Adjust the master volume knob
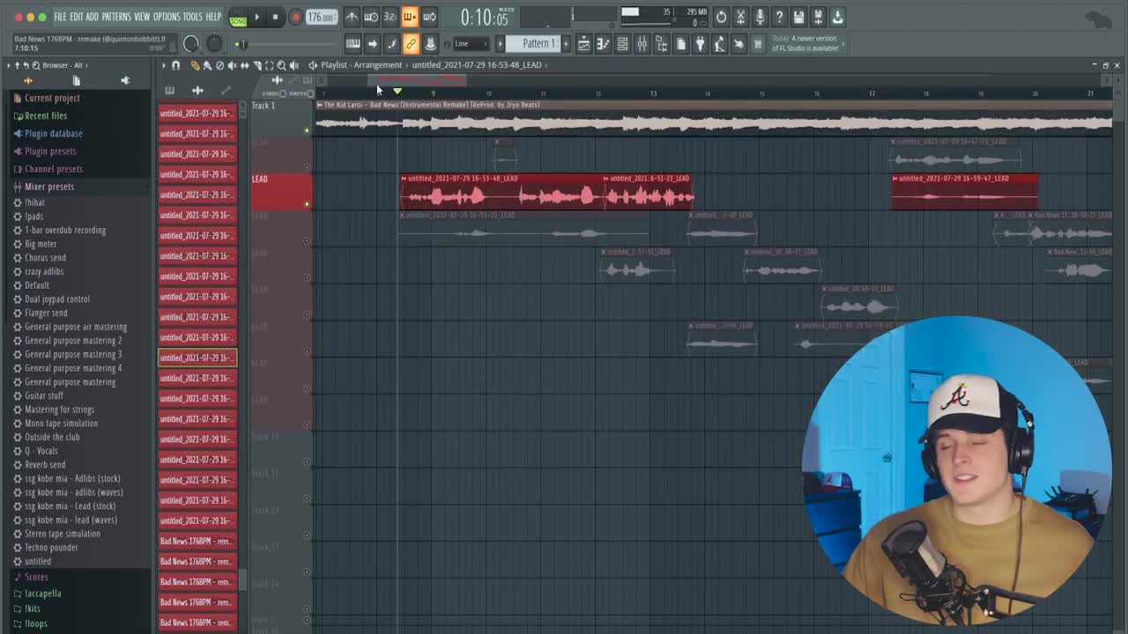The width and height of the screenshot is (1128, 634). coord(191,44)
